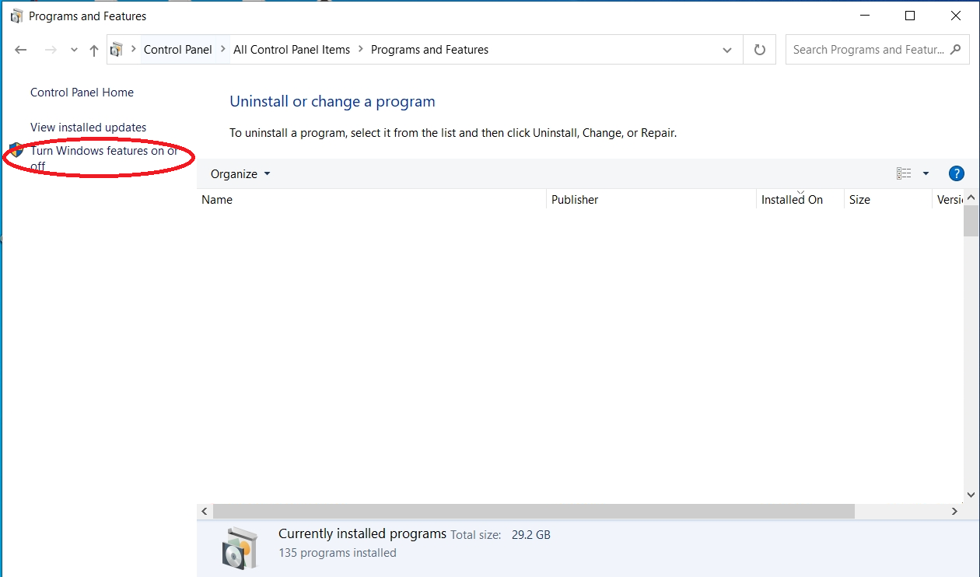Open help with the blue question icon

point(957,173)
